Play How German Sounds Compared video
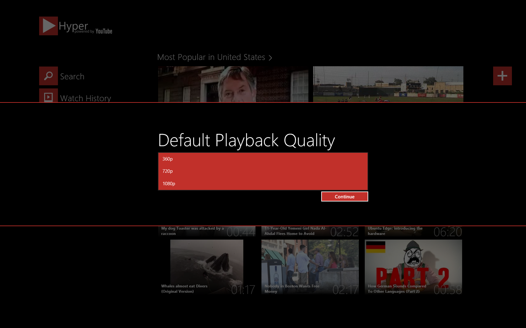The width and height of the screenshot is (526, 328). (x=413, y=267)
